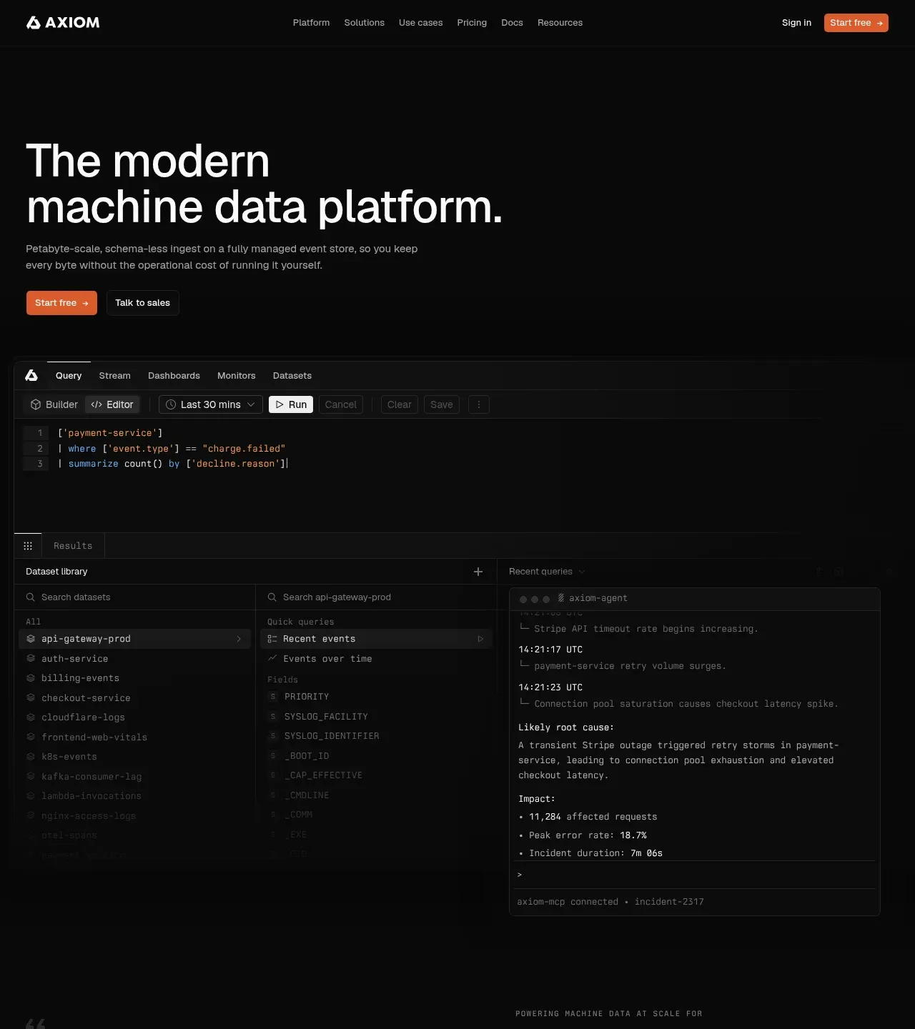This screenshot has width=915, height=1029.
Task: Switch to the Datasets tab
Action: point(292,376)
